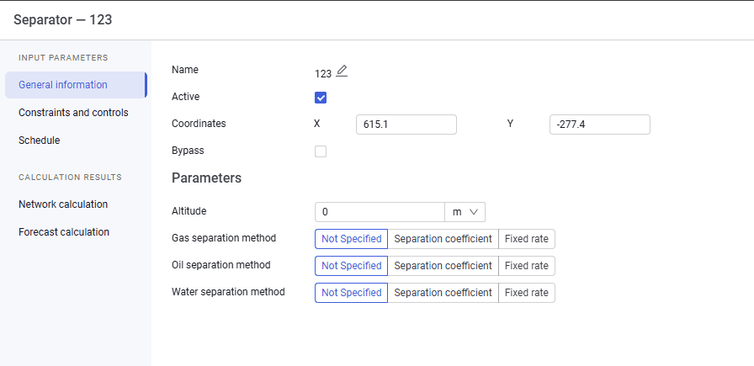Select Separation coefficient for Water separation method

point(443,293)
